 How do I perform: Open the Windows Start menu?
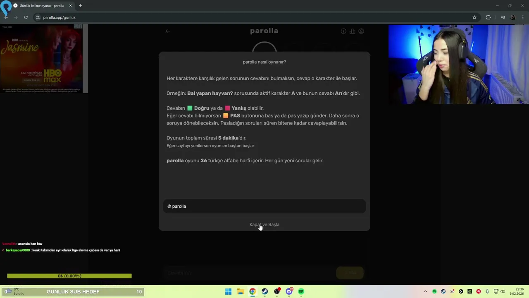click(228, 292)
